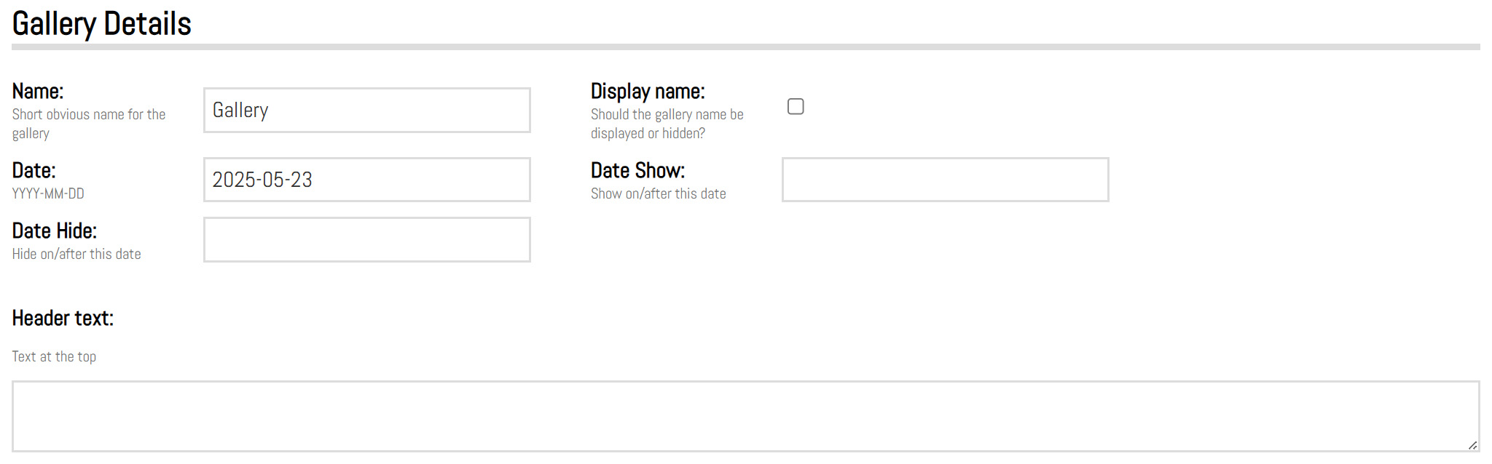Click inside the Header text textarea
1492x464 pixels.
point(745,416)
